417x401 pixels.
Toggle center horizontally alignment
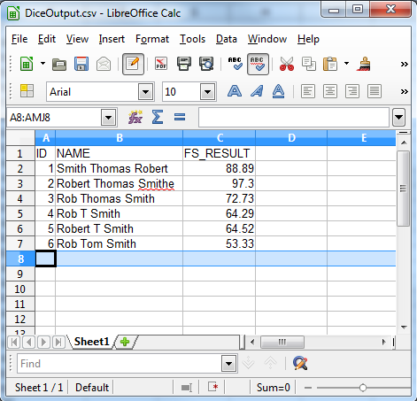(330, 91)
